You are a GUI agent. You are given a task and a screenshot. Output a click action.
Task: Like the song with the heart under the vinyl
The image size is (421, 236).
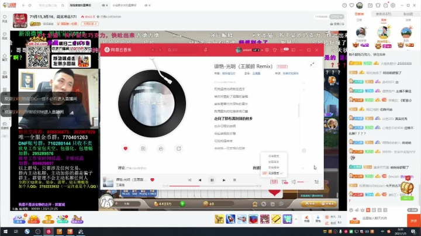point(125,148)
